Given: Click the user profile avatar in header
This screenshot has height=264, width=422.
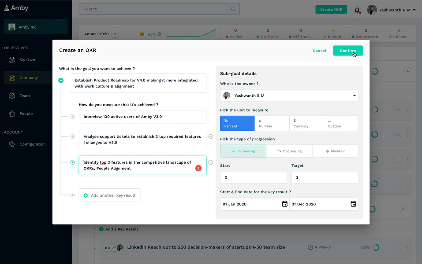Looking at the screenshot, I should click(x=372, y=10).
